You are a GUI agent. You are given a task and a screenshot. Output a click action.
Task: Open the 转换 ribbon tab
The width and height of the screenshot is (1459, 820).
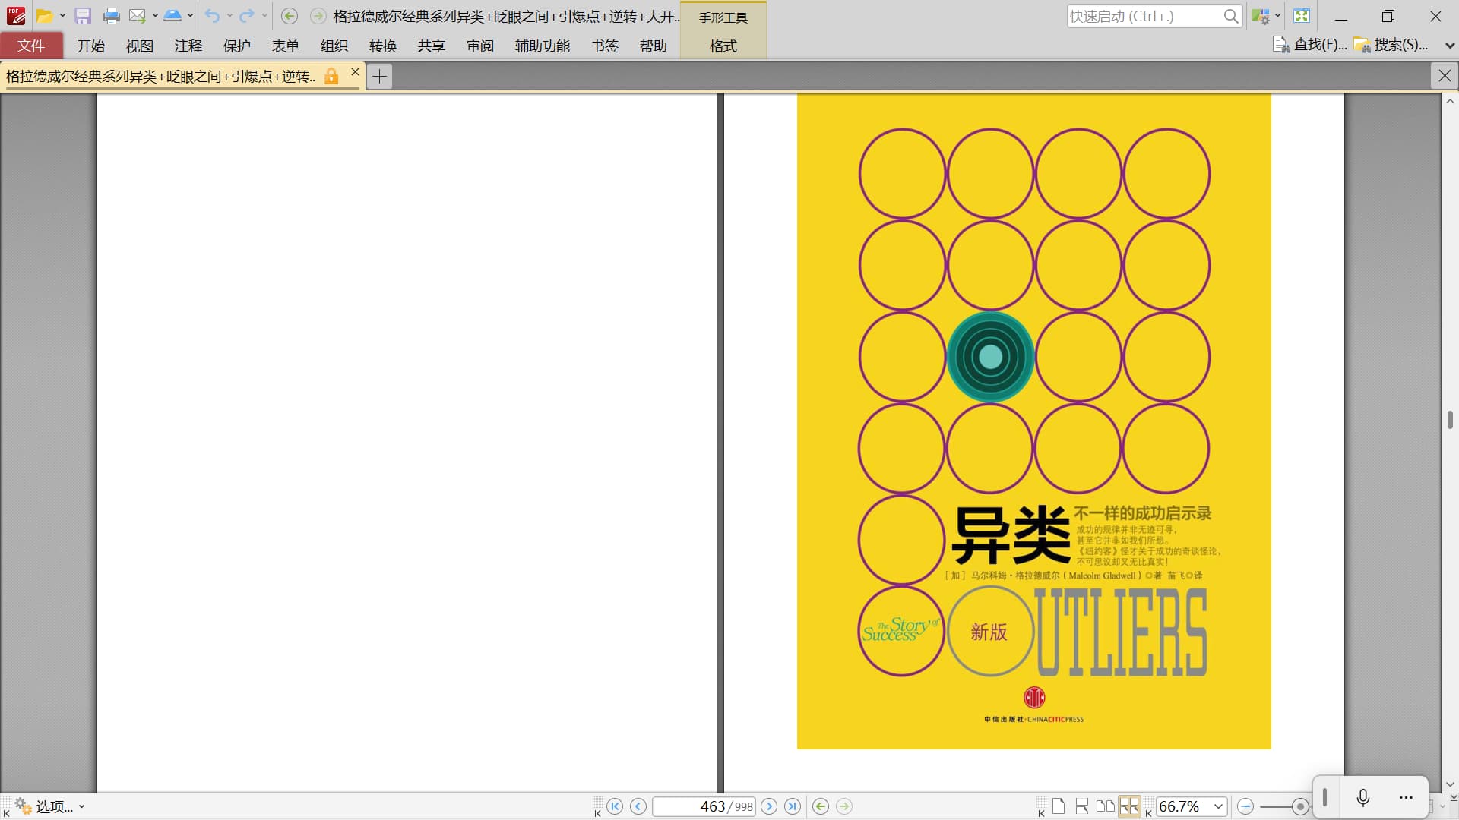[x=382, y=46]
